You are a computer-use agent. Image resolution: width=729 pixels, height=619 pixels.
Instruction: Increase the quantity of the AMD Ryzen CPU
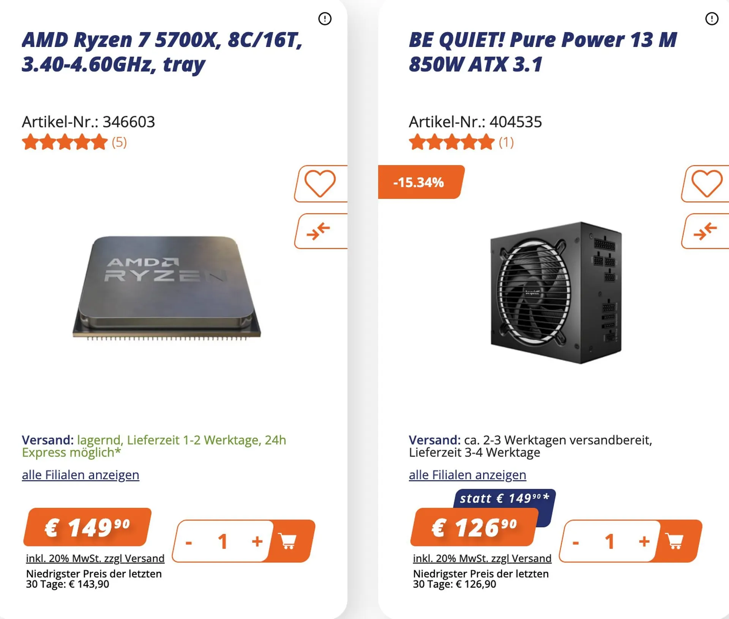[257, 541]
